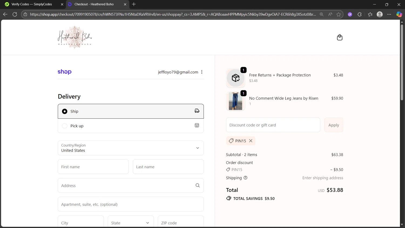Viewport: 405px width, 228px height.
Task: Click Free Returns + Package Protection title
Action: [280, 75]
